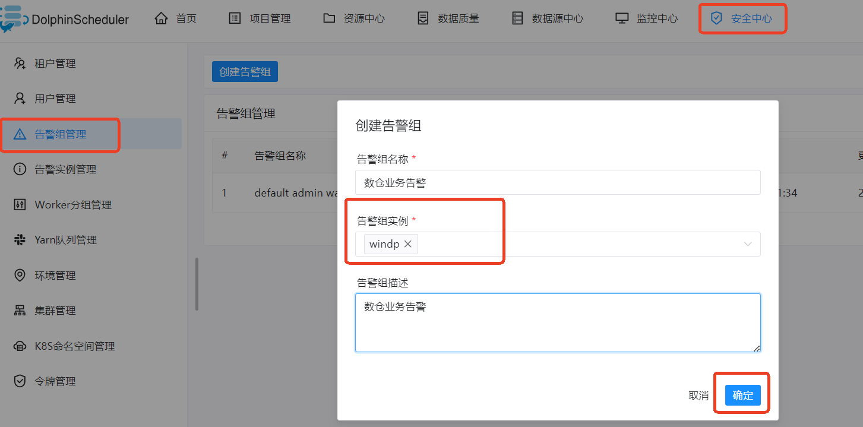This screenshot has height=427, width=863.
Task: Click the 数据源中心 database icon
Action: pos(517,18)
